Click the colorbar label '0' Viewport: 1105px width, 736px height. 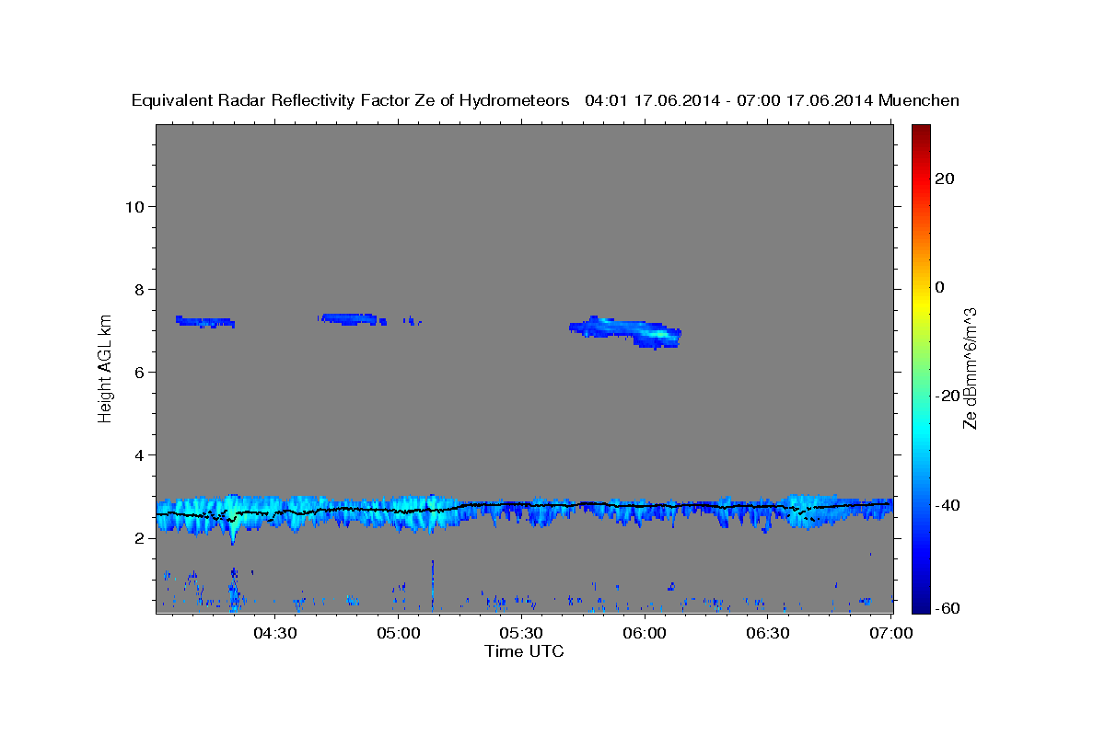[940, 287]
